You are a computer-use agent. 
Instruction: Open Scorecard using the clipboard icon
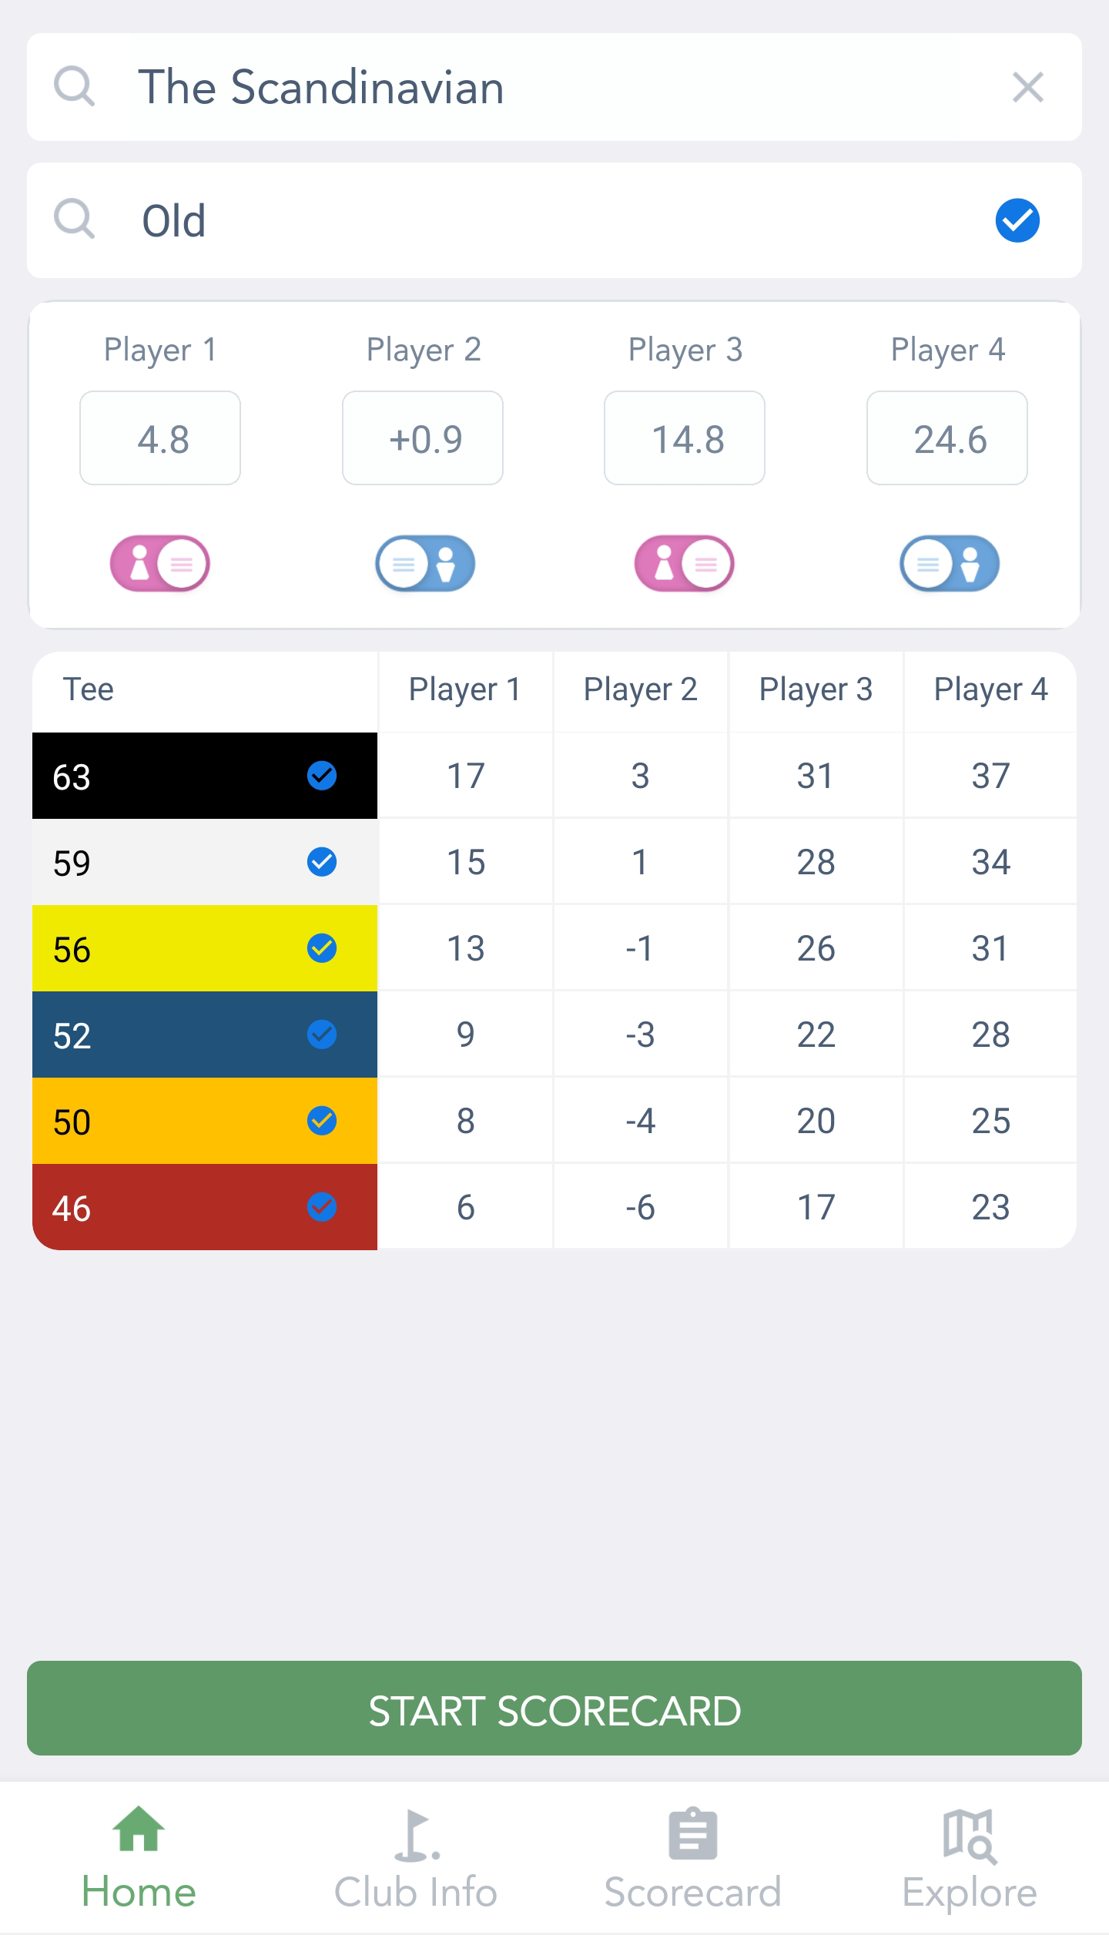692,1849
